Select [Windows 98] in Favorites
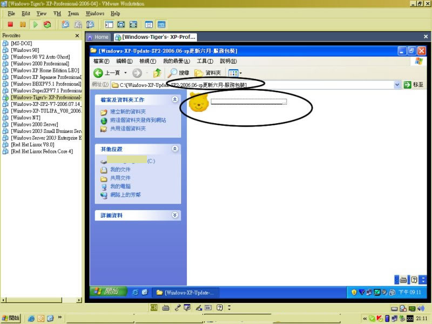Image resolution: width=432 pixels, height=324 pixels. [25, 50]
